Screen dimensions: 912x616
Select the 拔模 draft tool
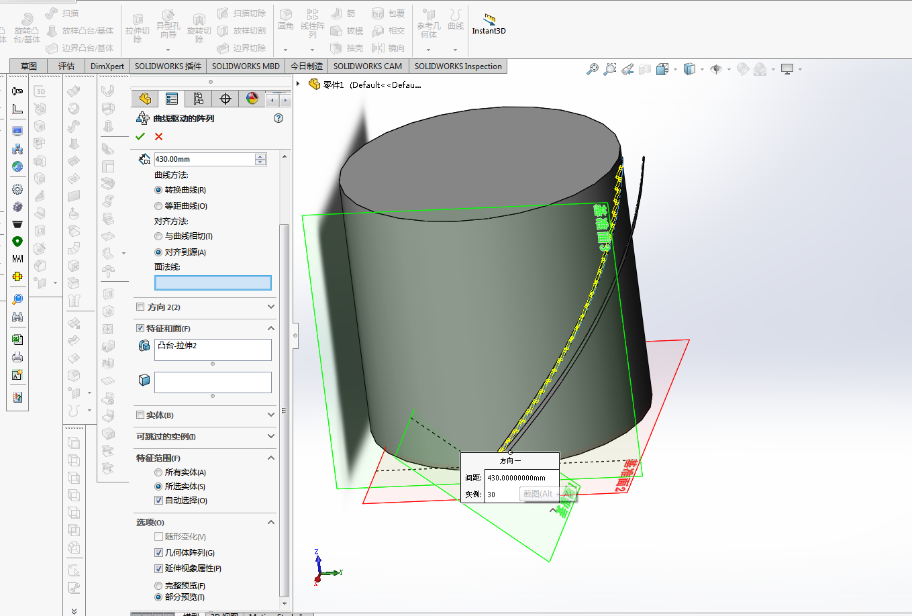click(x=347, y=31)
